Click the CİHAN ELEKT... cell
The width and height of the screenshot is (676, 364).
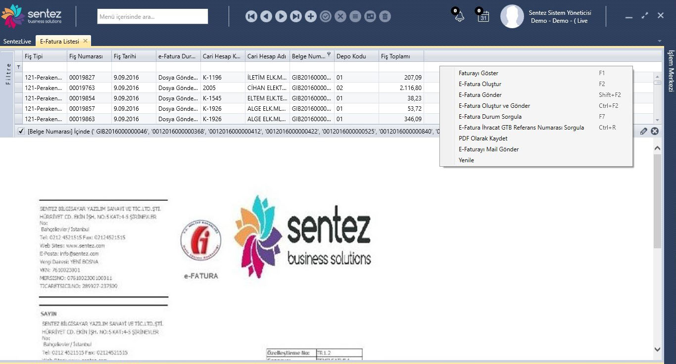[x=267, y=88]
